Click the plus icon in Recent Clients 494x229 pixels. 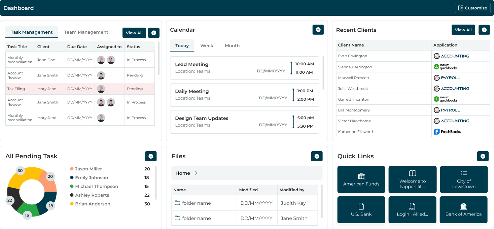[x=484, y=30]
